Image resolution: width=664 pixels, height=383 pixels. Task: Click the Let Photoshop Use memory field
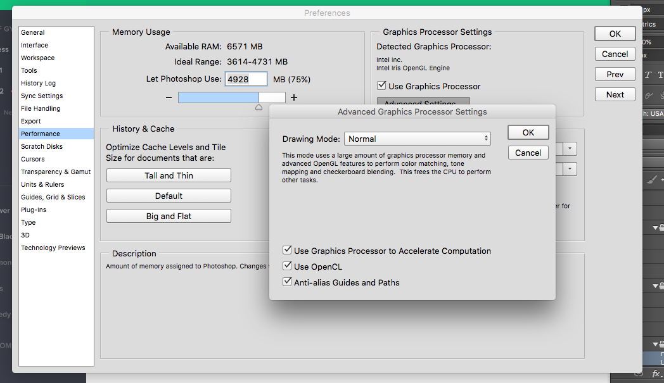pyautogui.click(x=245, y=78)
